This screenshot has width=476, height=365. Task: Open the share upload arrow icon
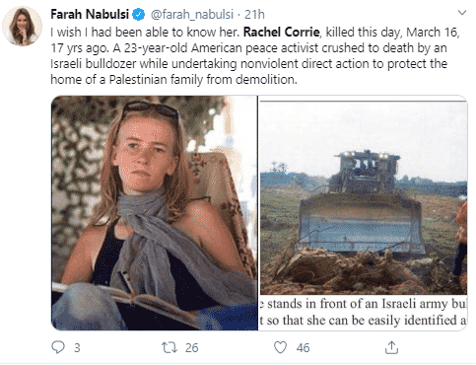coord(391,347)
